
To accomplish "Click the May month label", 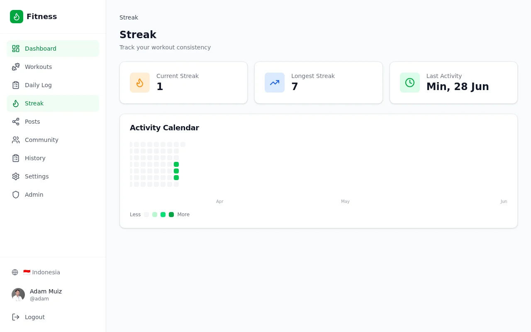I will pos(345,202).
